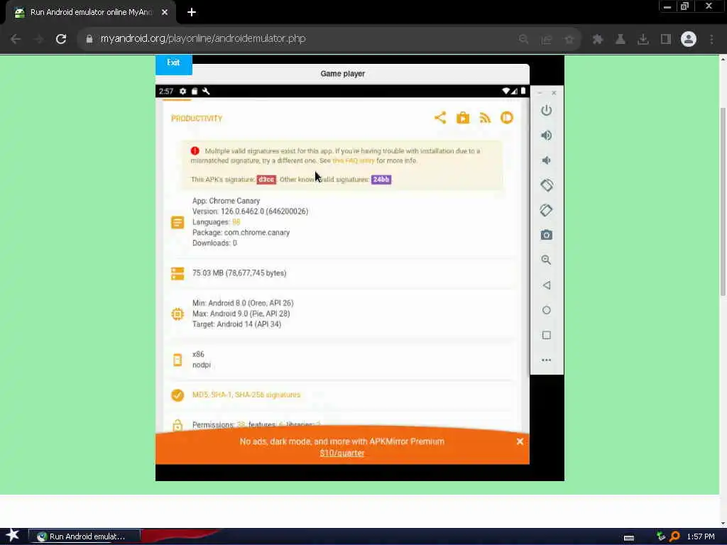Close the Run Android emulator tab
The height and width of the screenshot is (545, 727).
point(165,13)
